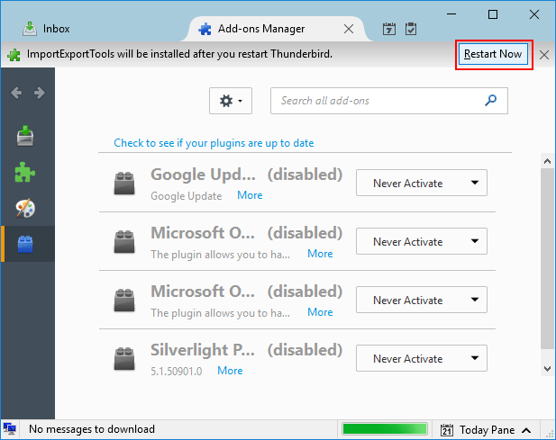556x440 pixels.
Task: Focus the Search all add-ons field
Action: point(389,101)
